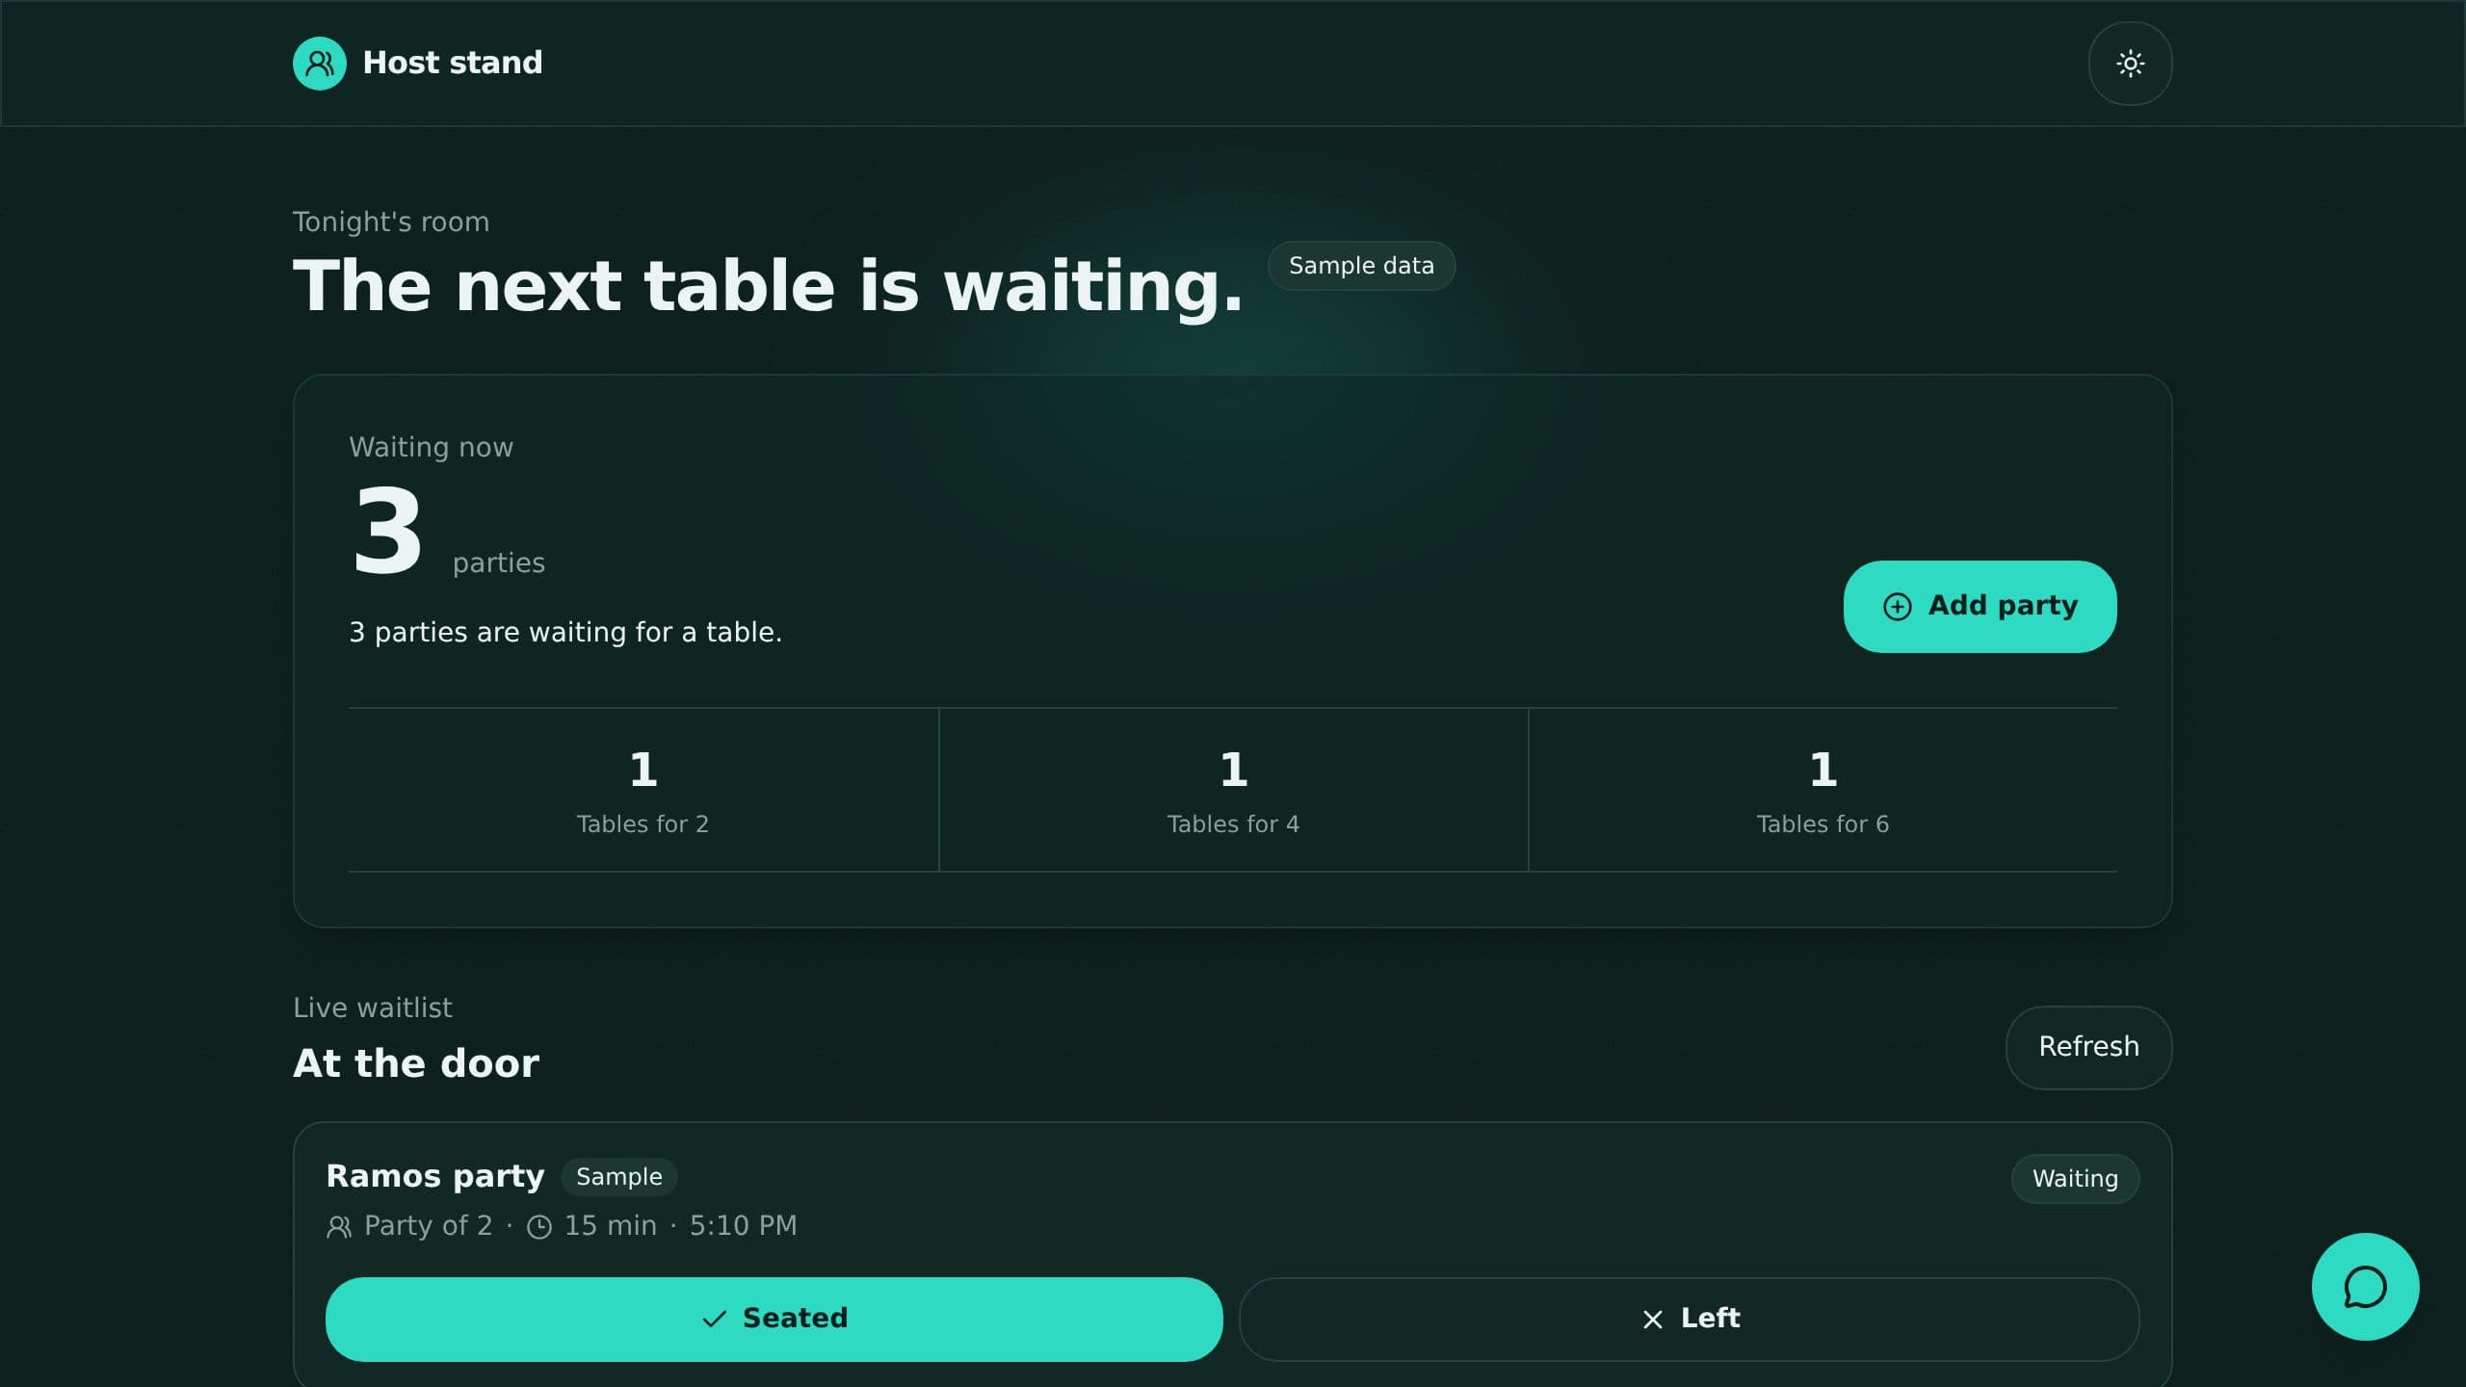This screenshot has width=2466, height=1387.
Task: Click the Host stand logo icon
Action: click(319, 64)
